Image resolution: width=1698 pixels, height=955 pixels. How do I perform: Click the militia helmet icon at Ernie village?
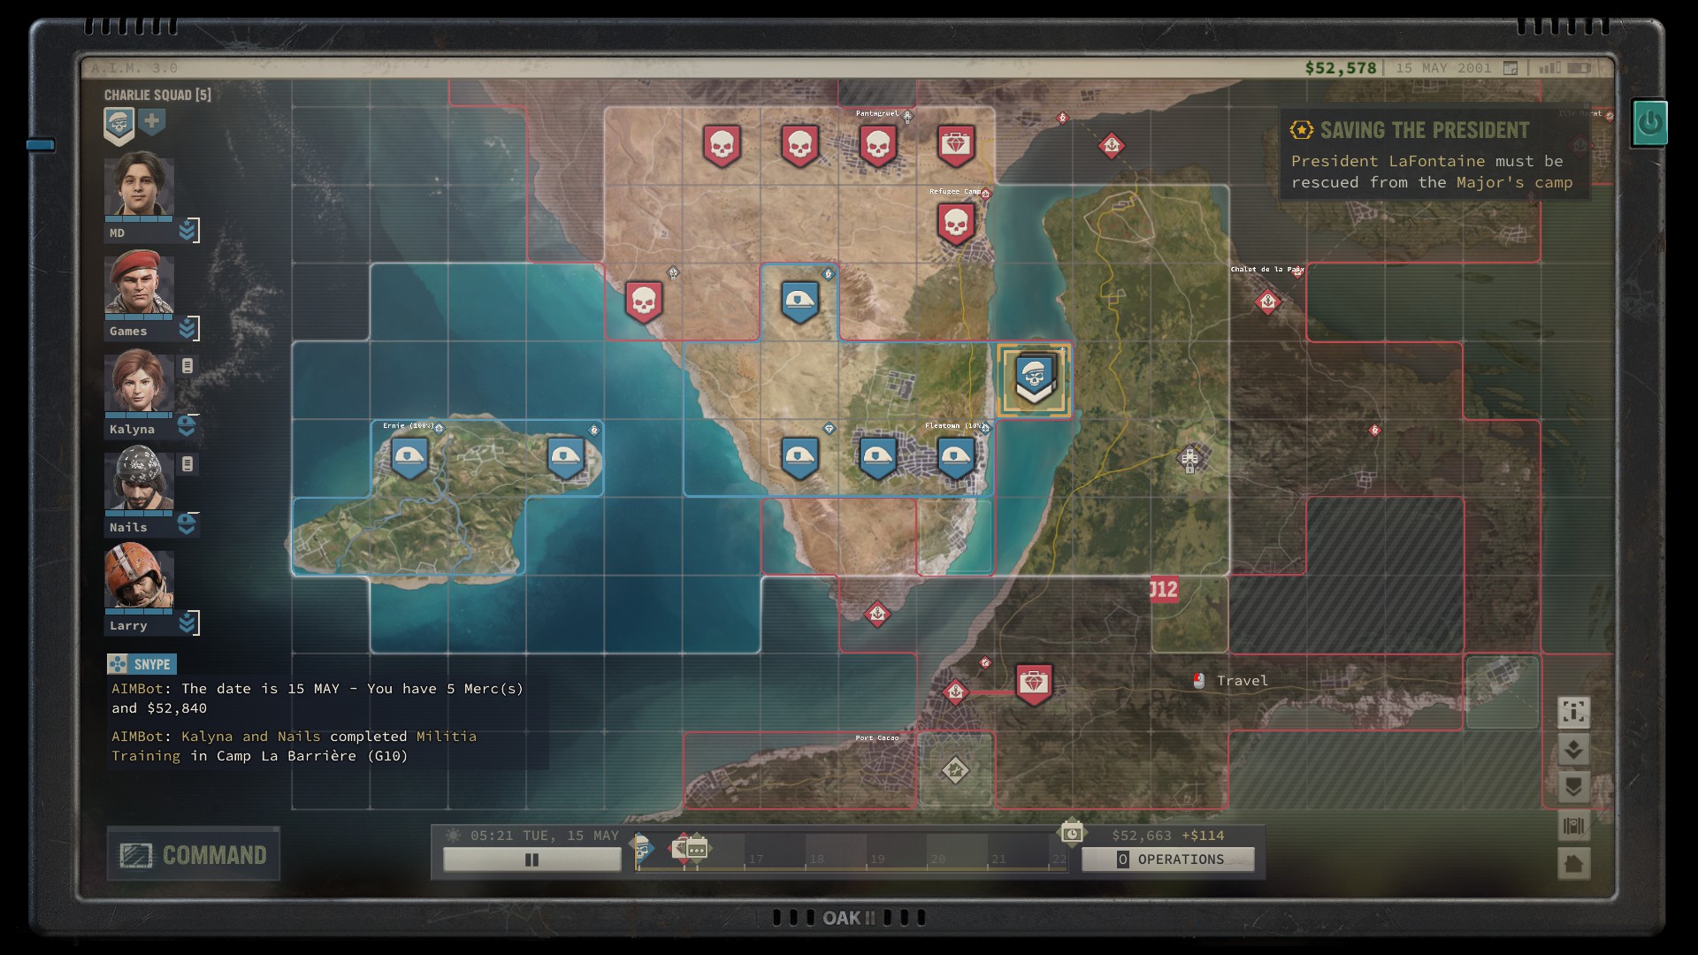409,458
